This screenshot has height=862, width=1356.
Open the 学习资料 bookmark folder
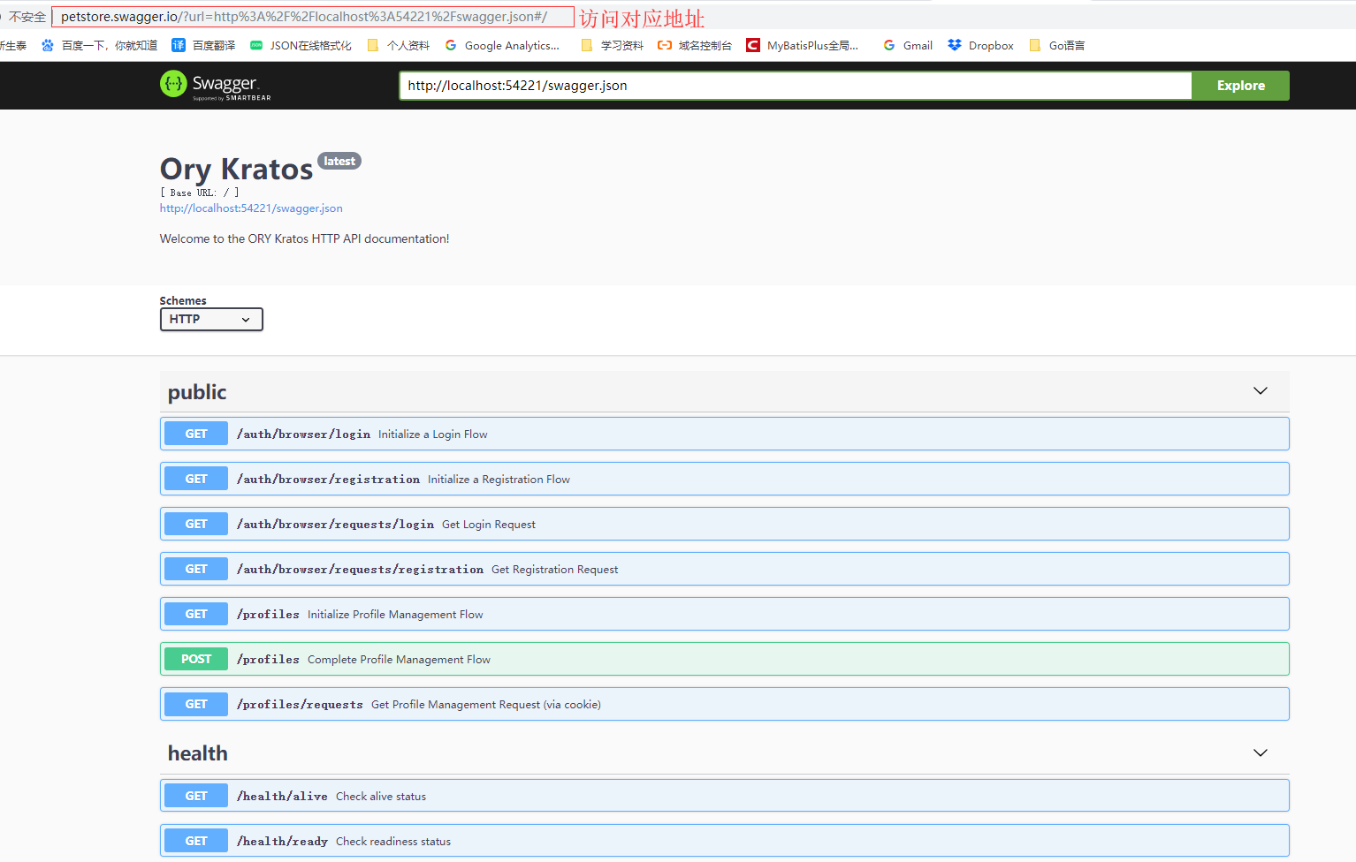click(612, 45)
